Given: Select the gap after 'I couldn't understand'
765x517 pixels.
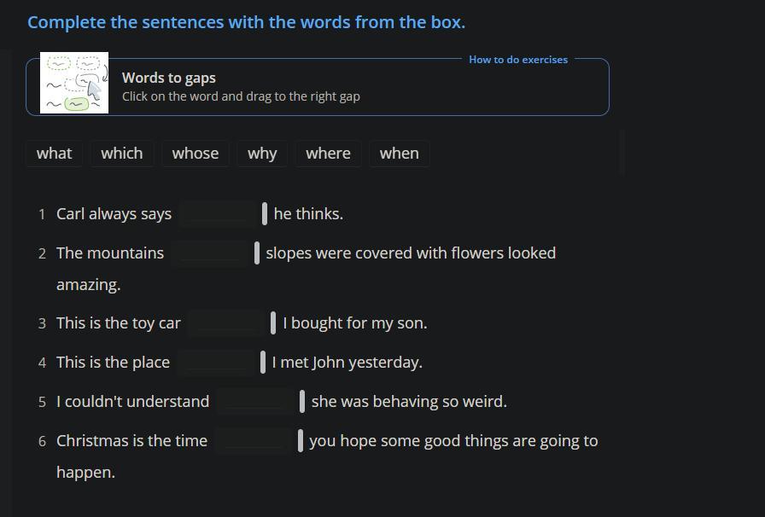Looking at the screenshot, I should 255,402.
